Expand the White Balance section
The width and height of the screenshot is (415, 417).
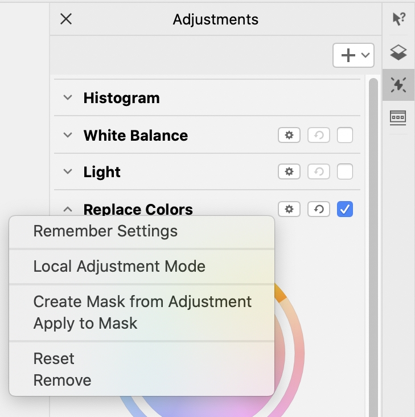(68, 136)
